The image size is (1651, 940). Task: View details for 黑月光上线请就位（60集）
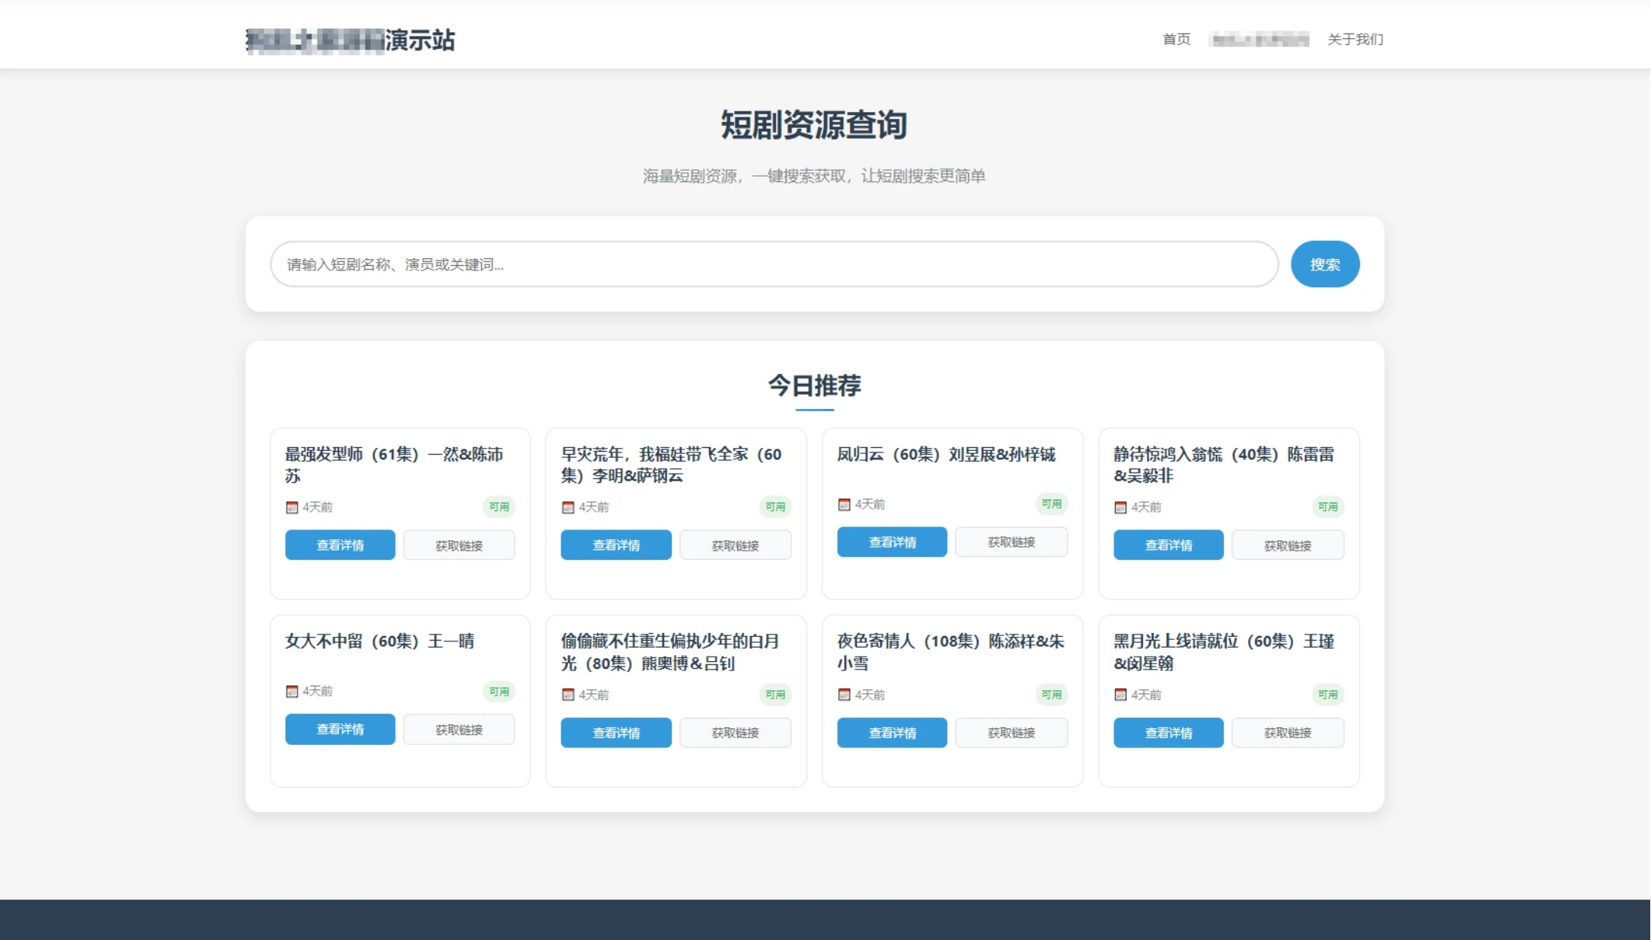pos(1169,733)
